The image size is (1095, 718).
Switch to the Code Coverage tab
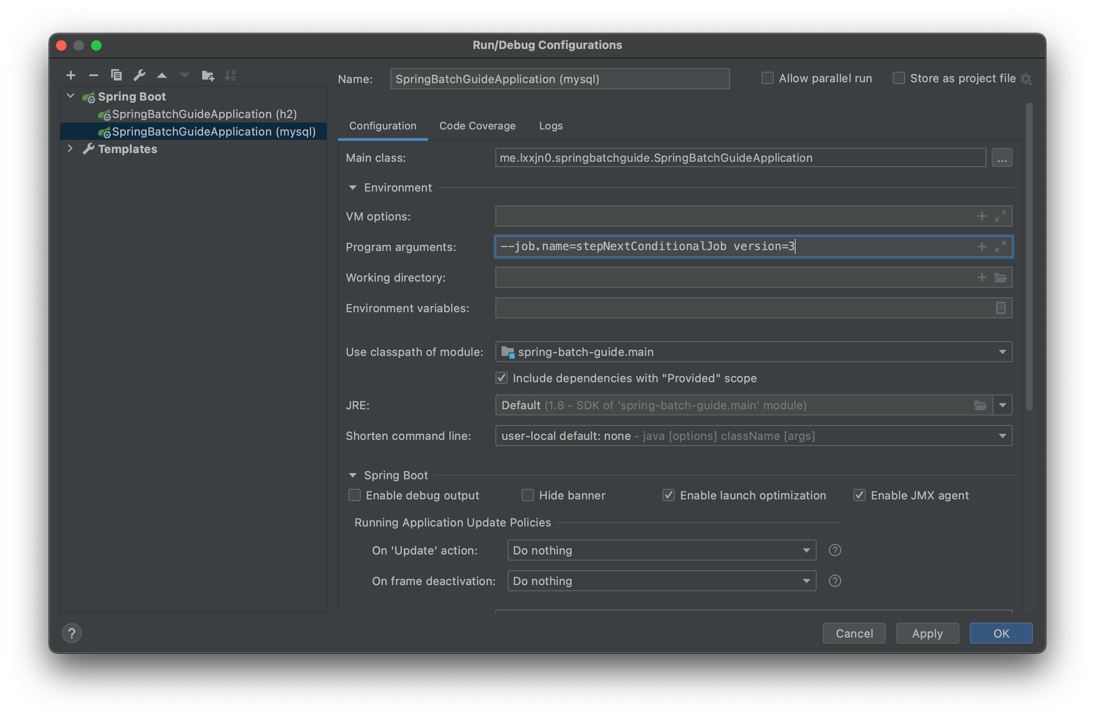tap(477, 125)
